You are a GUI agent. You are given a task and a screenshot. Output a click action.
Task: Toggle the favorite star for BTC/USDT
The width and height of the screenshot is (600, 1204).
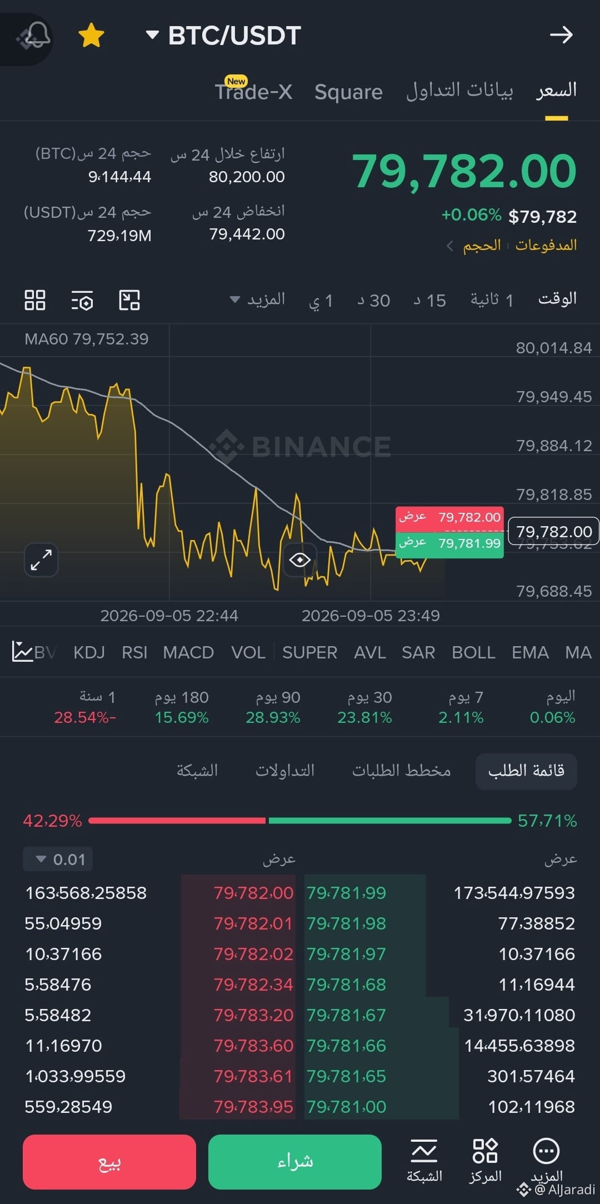91,36
